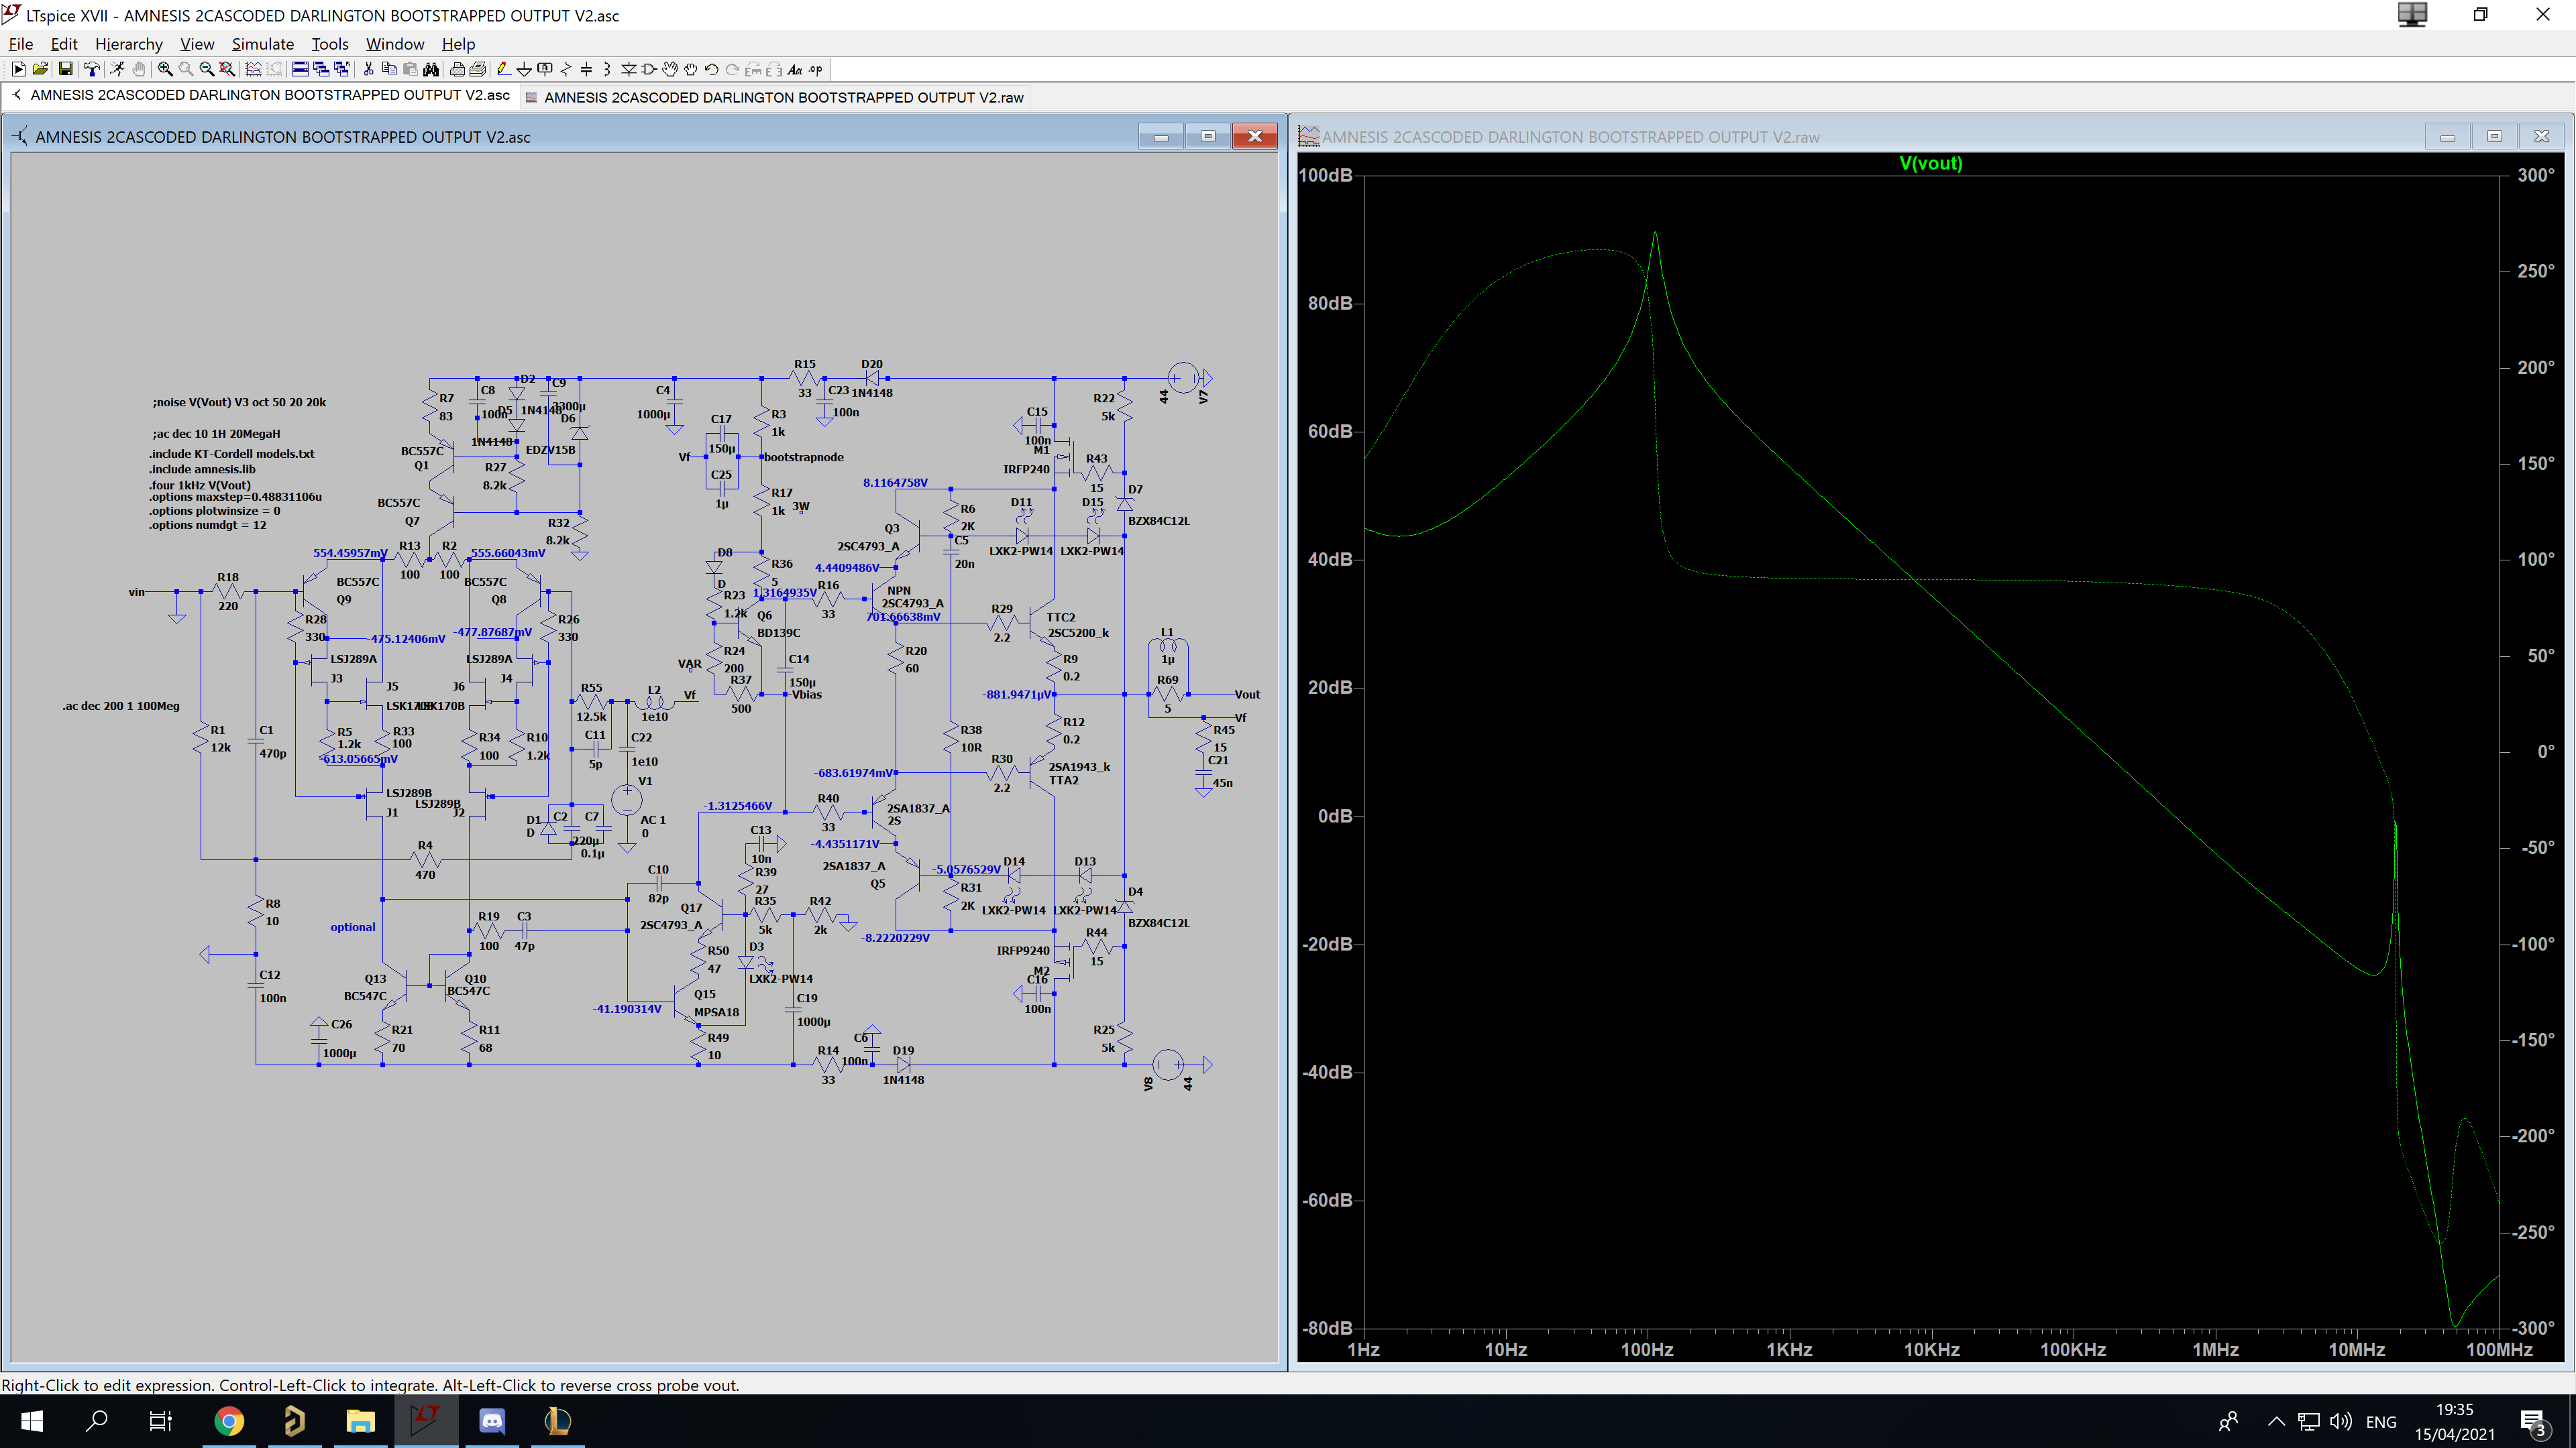
Task: Click the 100dB magnitude axis label
Action: coord(1325,175)
